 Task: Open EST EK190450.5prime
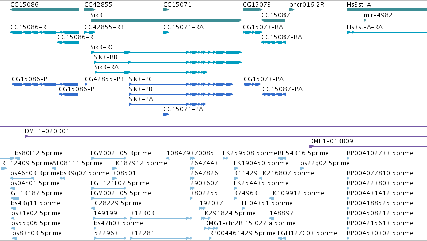[261, 163]
